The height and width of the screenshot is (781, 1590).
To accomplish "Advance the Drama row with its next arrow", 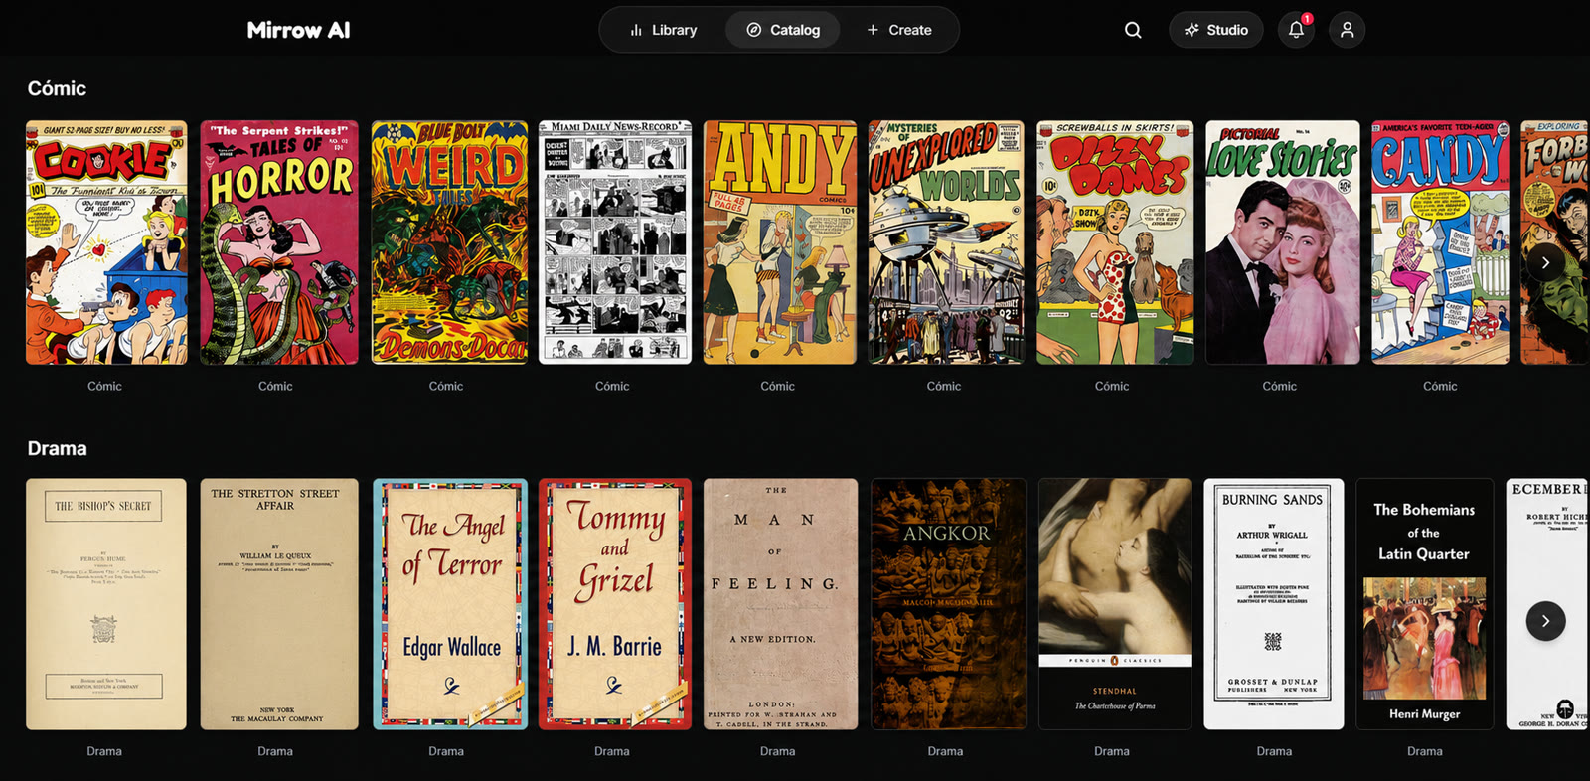I will click(x=1545, y=621).
